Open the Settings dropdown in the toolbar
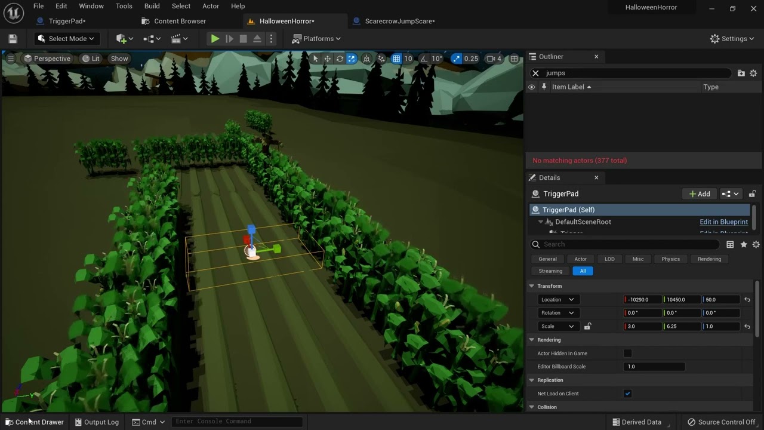The height and width of the screenshot is (430, 764). 732,39
